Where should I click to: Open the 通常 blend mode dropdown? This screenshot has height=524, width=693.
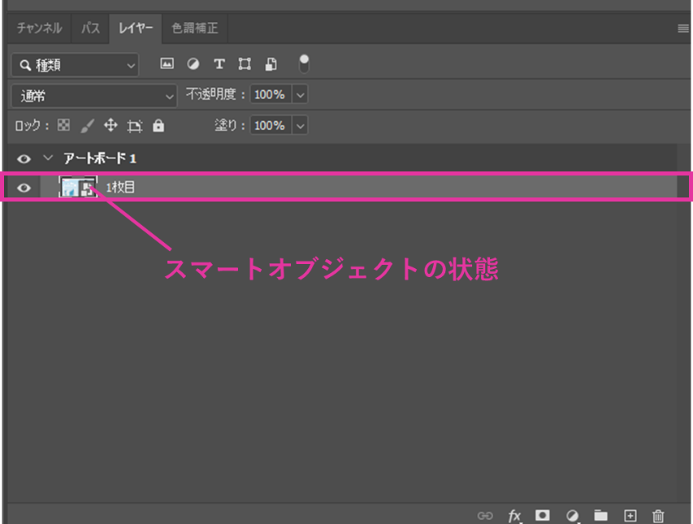click(94, 96)
